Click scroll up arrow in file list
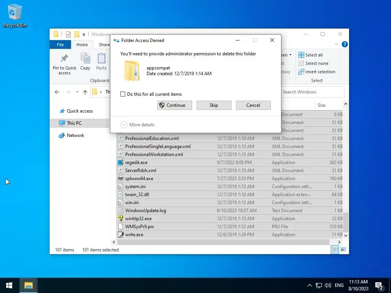391x293 pixels. point(346,104)
